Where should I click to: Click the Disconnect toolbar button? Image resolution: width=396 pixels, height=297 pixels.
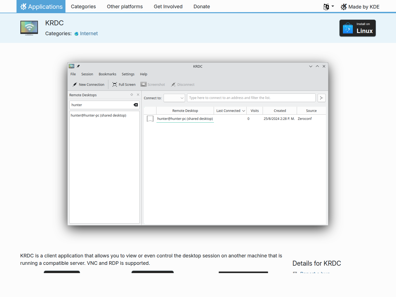(183, 85)
